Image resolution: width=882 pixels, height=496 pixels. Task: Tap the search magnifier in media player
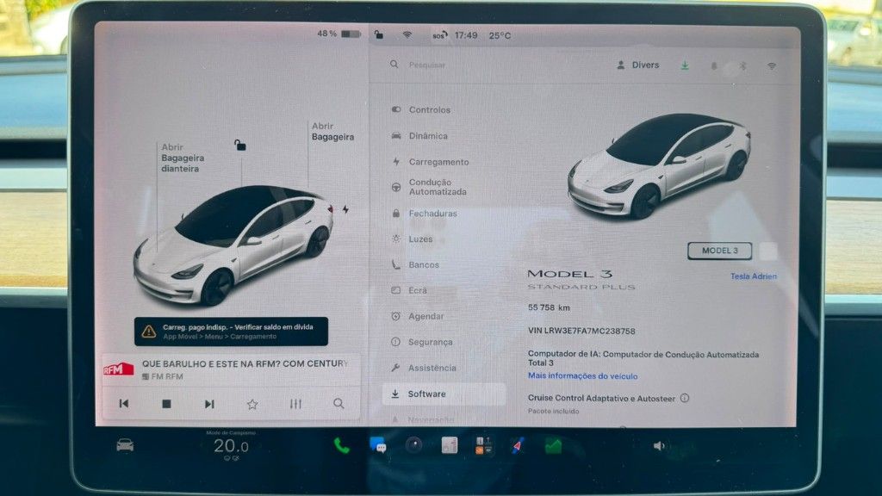339,403
